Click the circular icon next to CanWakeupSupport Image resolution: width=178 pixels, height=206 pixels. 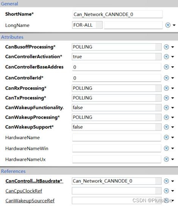166,127
